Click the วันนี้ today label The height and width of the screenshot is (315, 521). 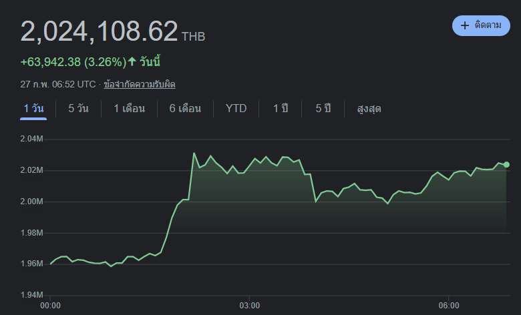click(150, 62)
